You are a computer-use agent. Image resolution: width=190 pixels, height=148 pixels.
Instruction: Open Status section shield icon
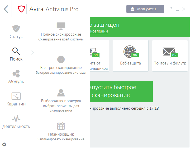coord(16,29)
